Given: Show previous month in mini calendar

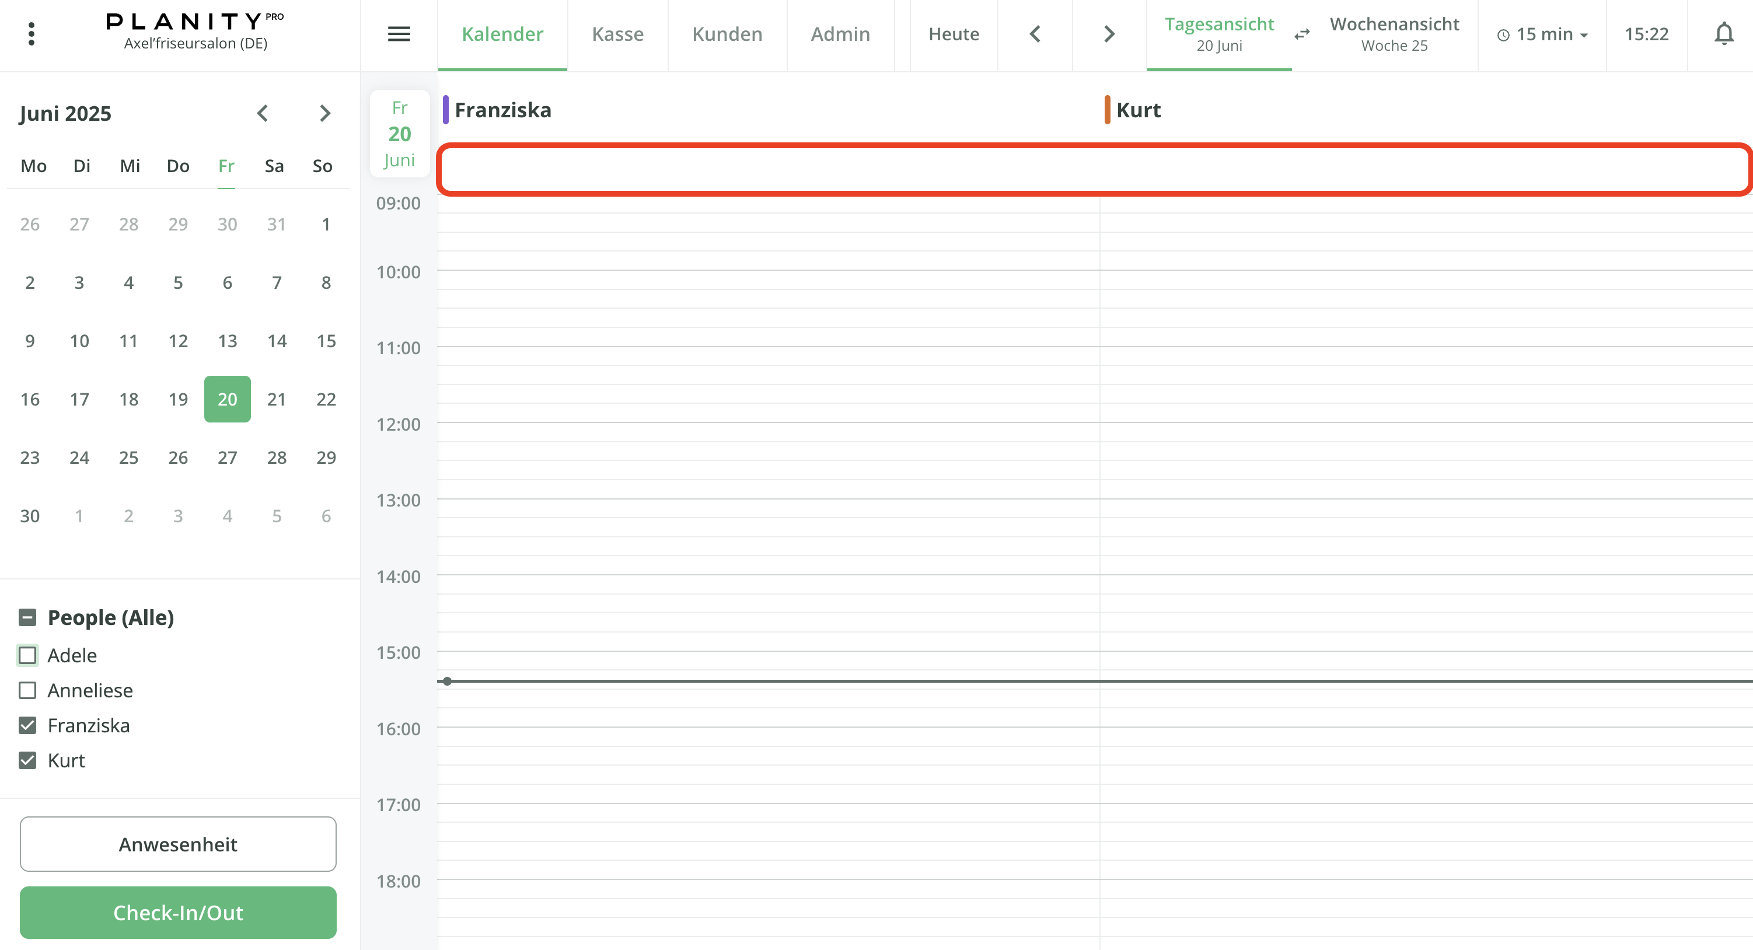Looking at the screenshot, I should [x=263, y=113].
